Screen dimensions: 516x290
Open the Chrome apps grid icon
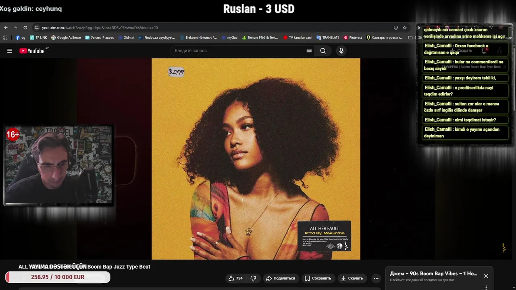click(x=5, y=37)
